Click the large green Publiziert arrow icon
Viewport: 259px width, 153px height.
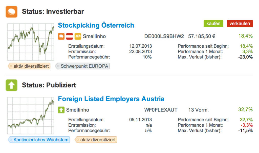click(11, 85)
